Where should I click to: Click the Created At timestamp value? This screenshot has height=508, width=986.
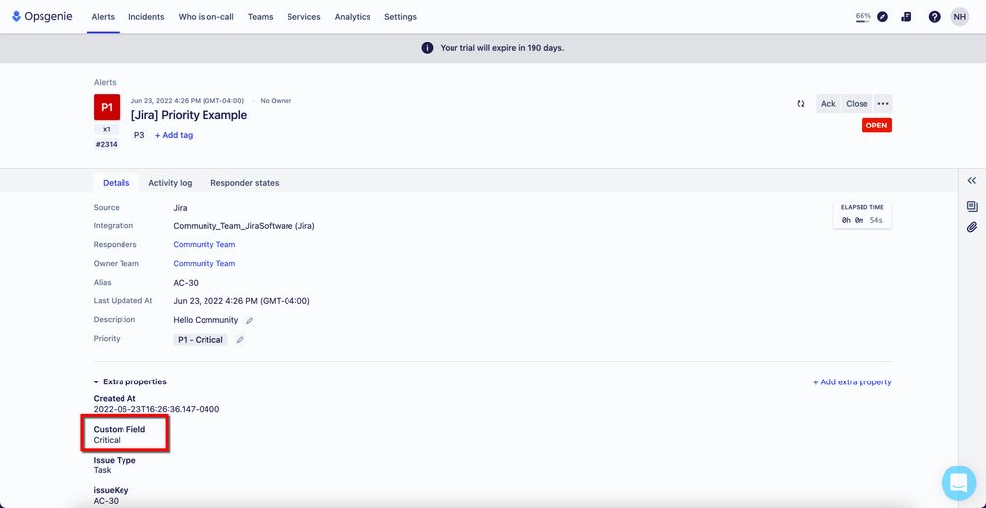click(x=156, y=409)
